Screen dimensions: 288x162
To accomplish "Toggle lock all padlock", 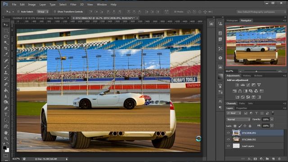I will (x=250, y=126).
